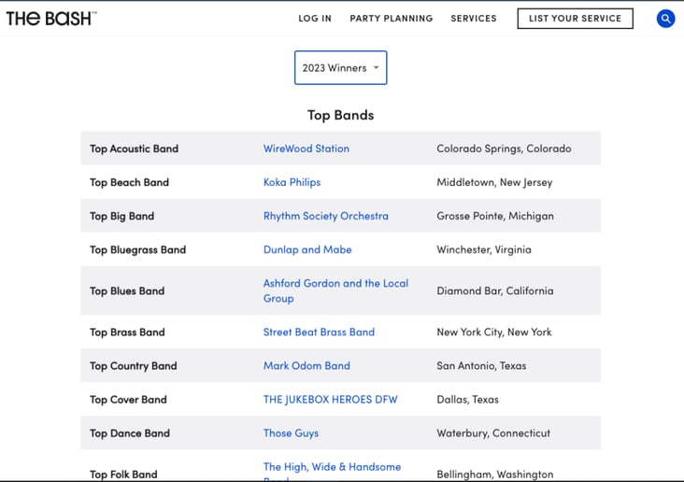Open WireWood Station band link
This screenshot has width=684, height=482.
click(x=306, y=149)
